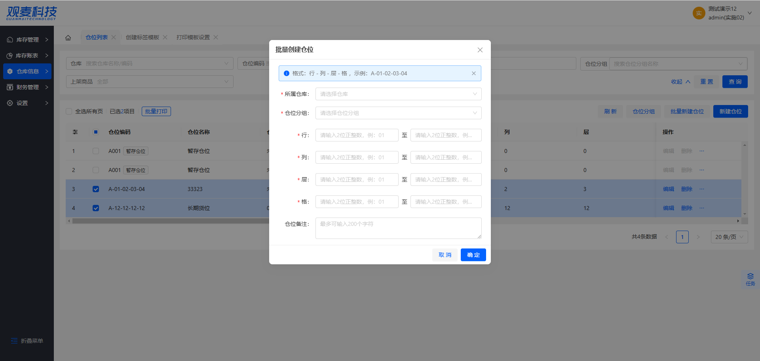Open more actions for row A-12-12-12-12
760x361 pixels.
702,208
